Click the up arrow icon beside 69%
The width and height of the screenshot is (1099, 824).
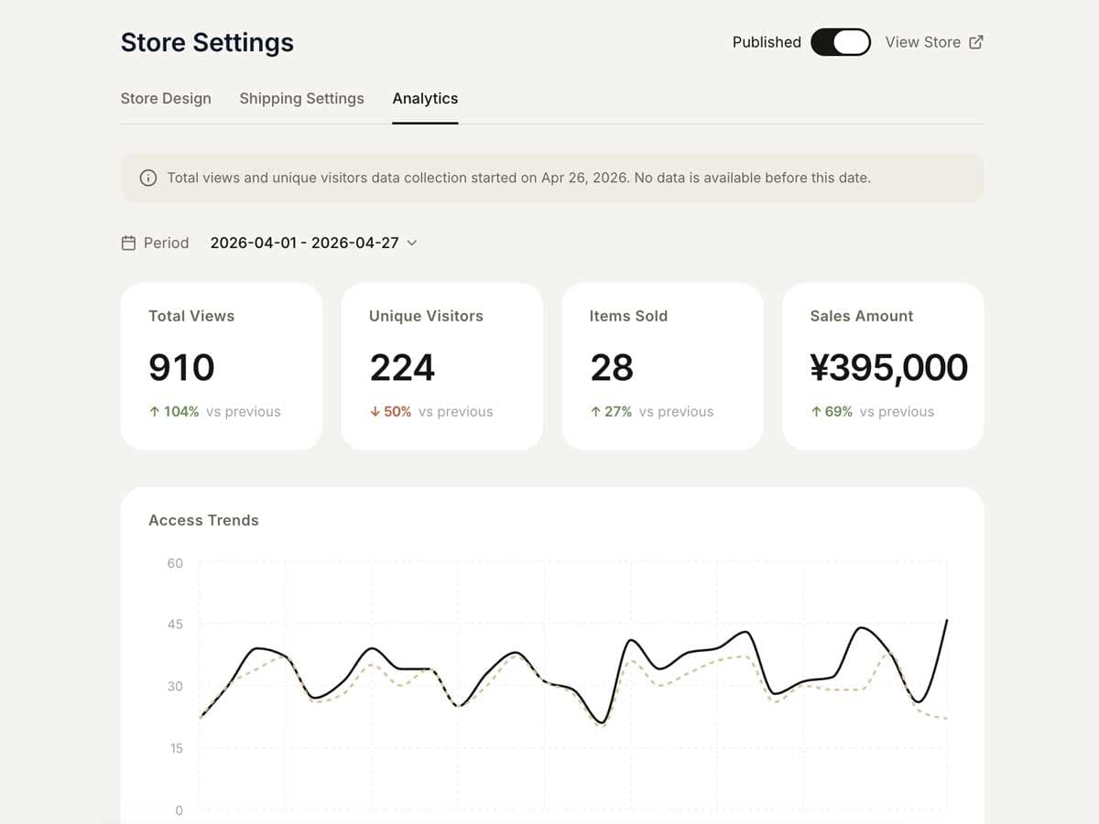(816, 412)
